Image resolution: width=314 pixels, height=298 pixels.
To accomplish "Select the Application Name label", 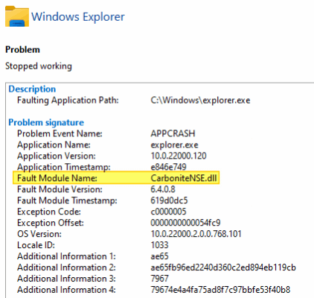I will pyautogui.click(x=54, y=145).
